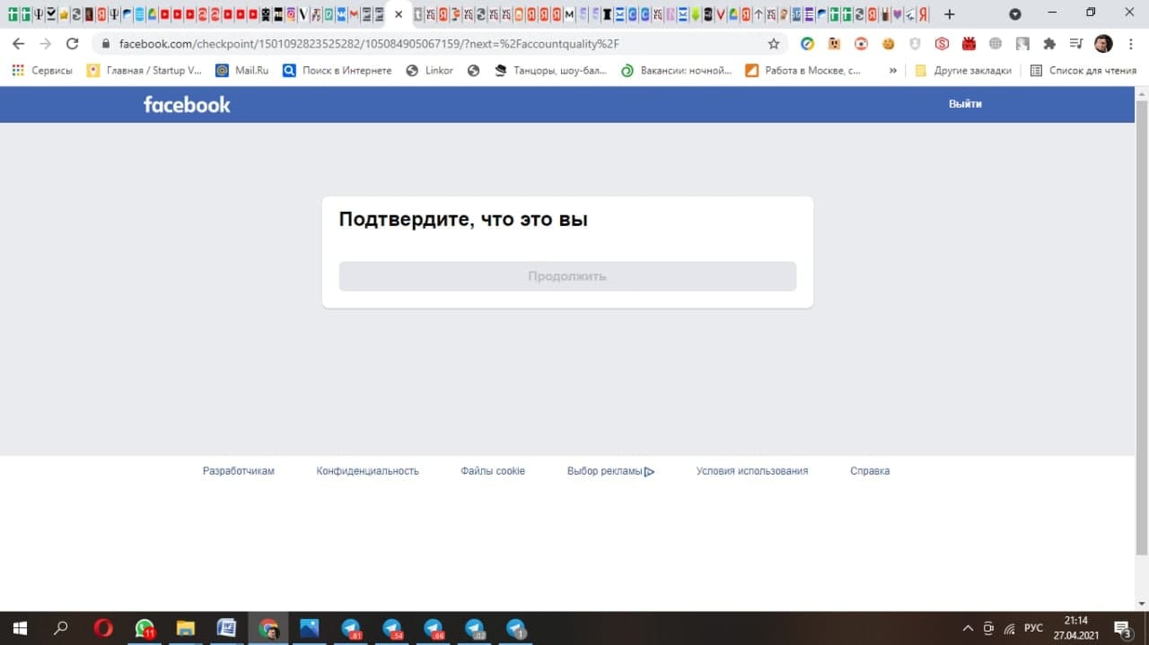Click the padlock site info icon
Image resolution: width=1149 pixels, height=645 pixels.
click(x=106, y=44)
